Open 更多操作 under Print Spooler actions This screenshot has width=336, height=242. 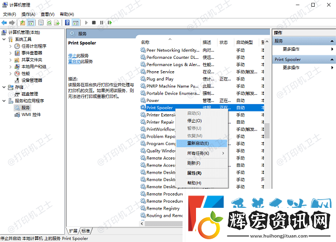(291, 68)
